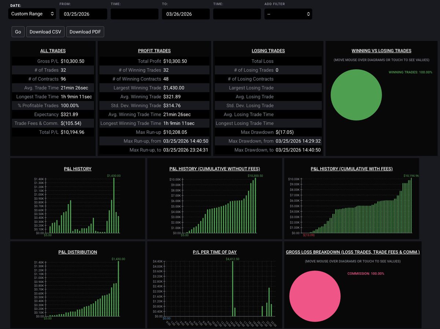This screenshot has width=440, height=329.
Task: Click Max Run-up to timestamp 23:24:31
Action: coord(186,150)
